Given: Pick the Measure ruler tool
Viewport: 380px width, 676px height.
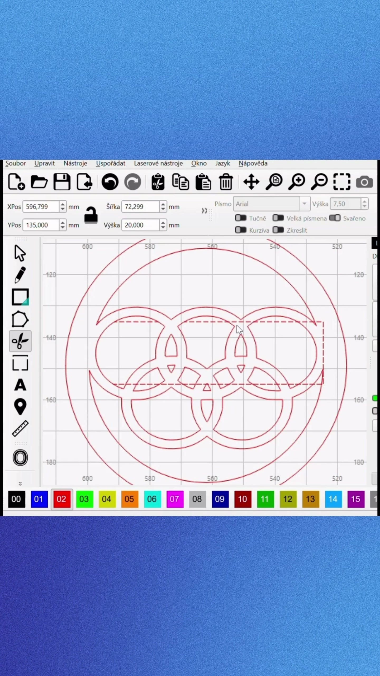Looking at the screenshot, I should pos(20,428).
